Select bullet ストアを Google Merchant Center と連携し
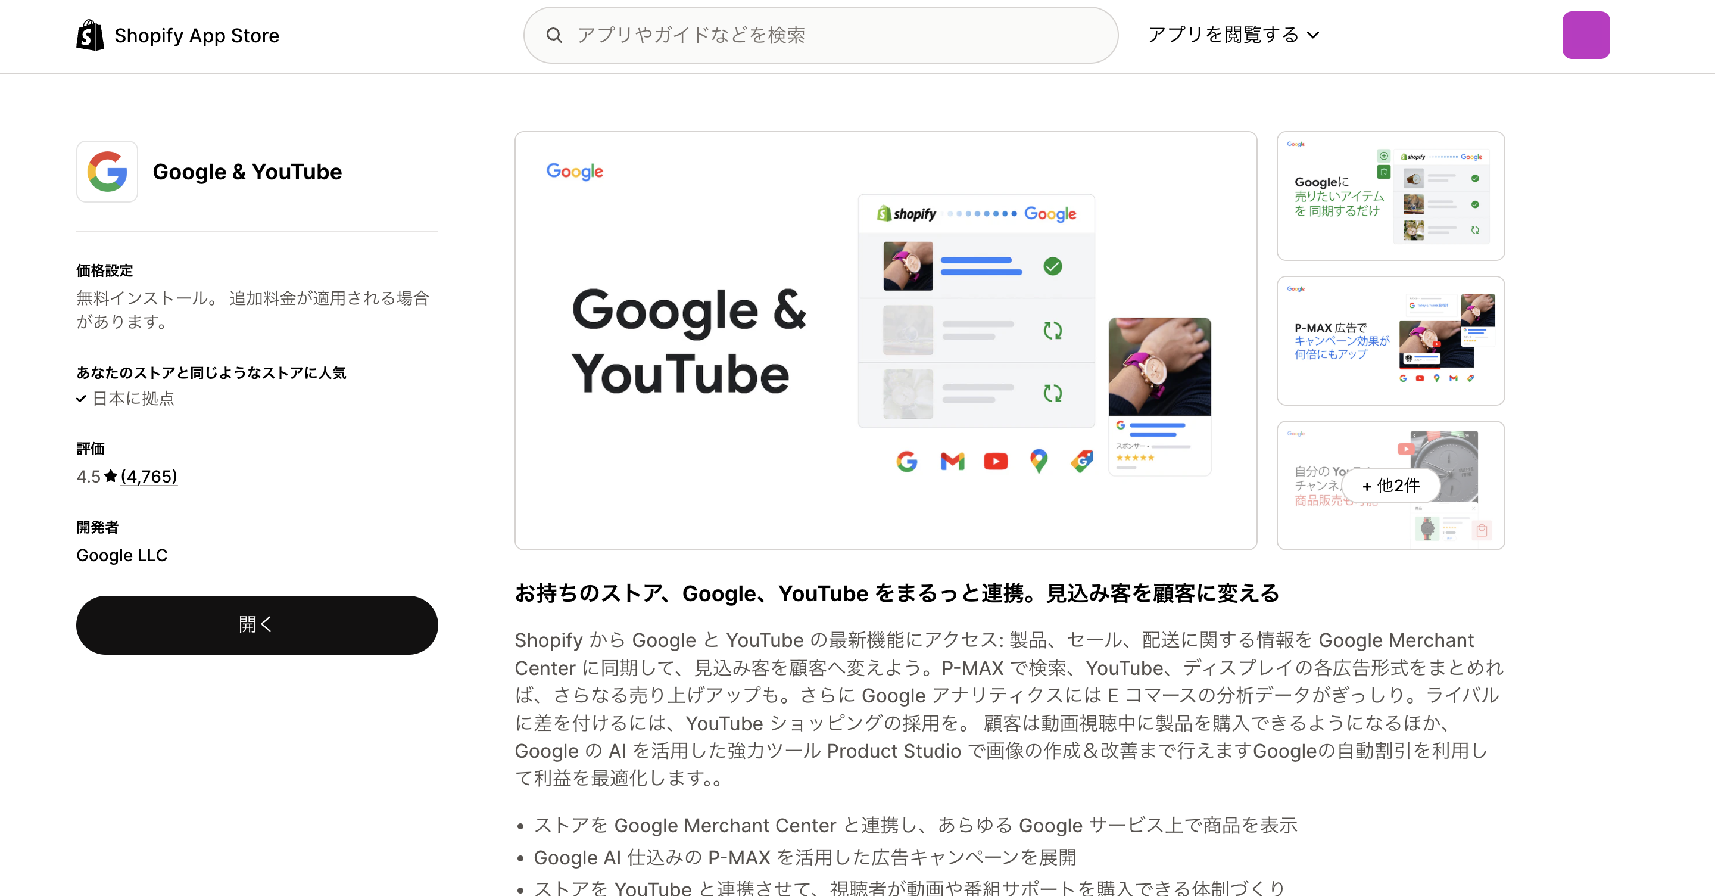This screenshot has height=896, width=1715. point(915,825)
